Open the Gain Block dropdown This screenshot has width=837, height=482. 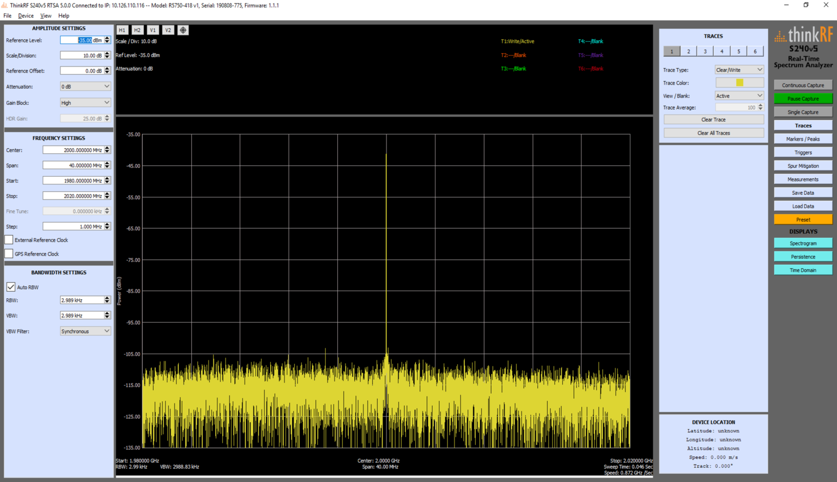pos(85,102)
